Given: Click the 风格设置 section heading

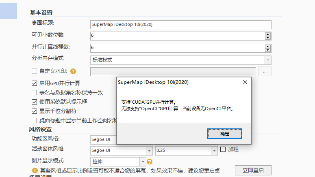Looking at the screenshot, I should pyautogui.click(x=40, y=129).
